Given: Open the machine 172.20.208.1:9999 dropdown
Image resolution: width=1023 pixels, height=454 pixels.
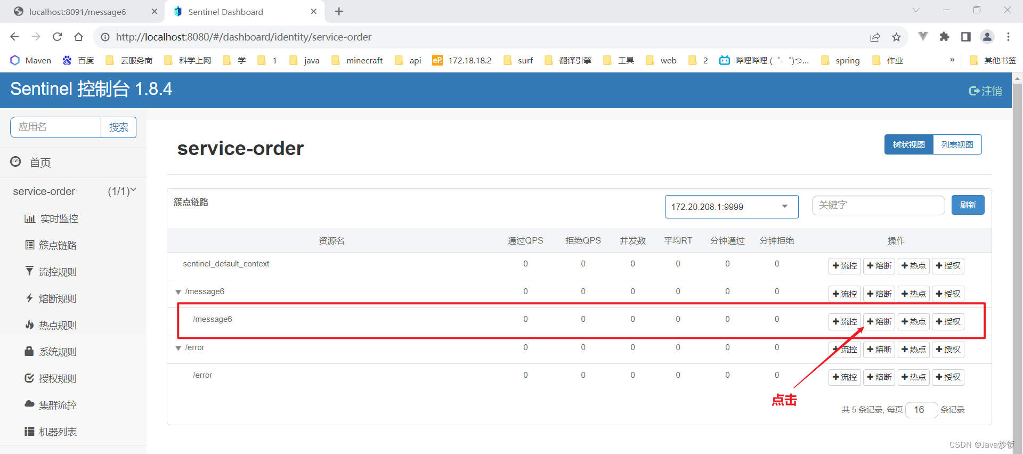Looking at the screenshot, I should point(732,207).
